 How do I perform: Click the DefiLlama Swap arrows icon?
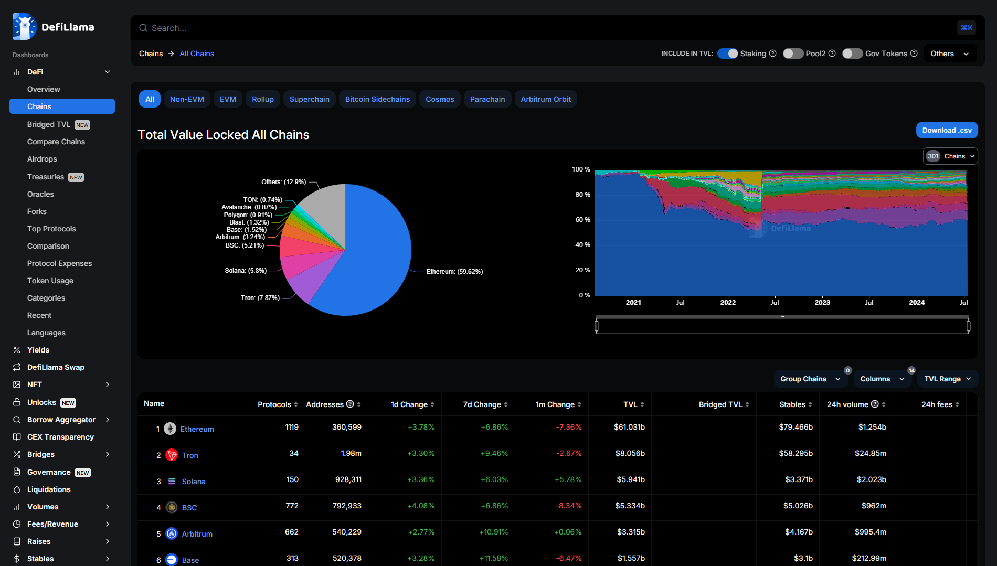pos(17,367)
